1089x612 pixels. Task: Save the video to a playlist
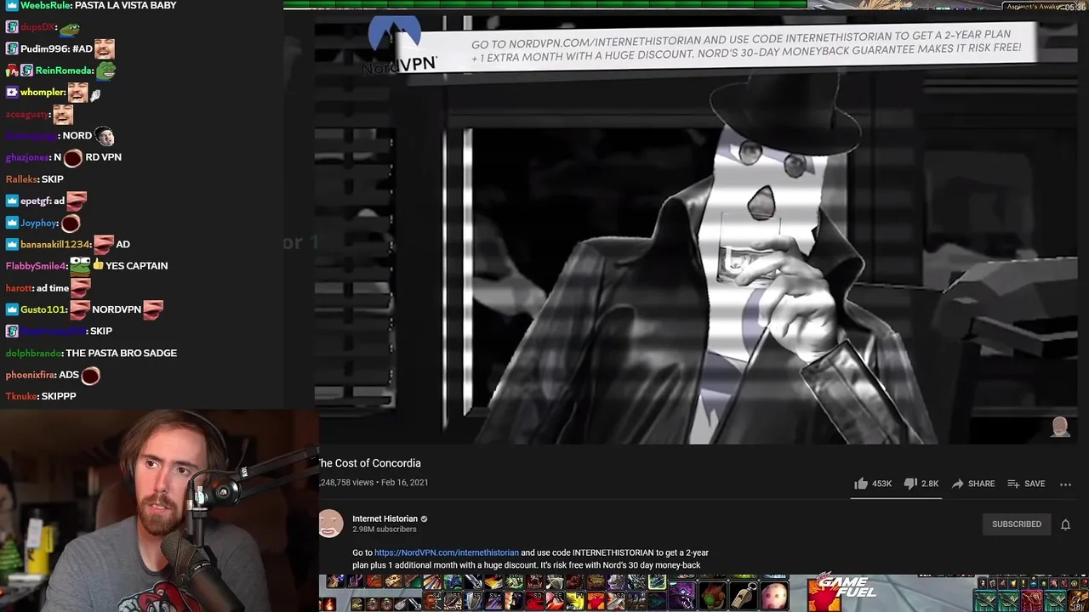tap(1025, 484)
